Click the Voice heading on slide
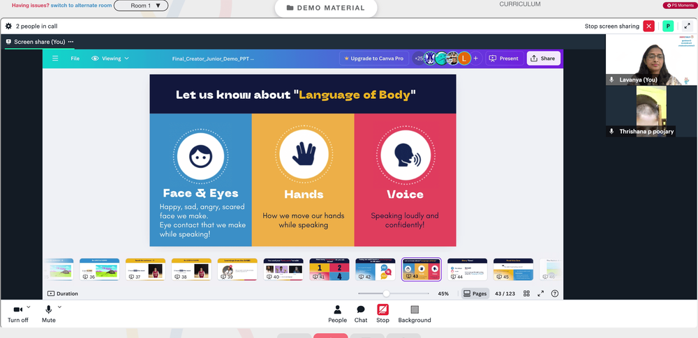Screen dimensions: 698x338 (x=405, y=194)
